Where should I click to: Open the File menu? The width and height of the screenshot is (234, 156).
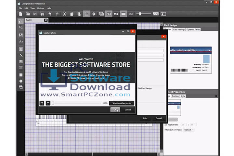point(20,8)
